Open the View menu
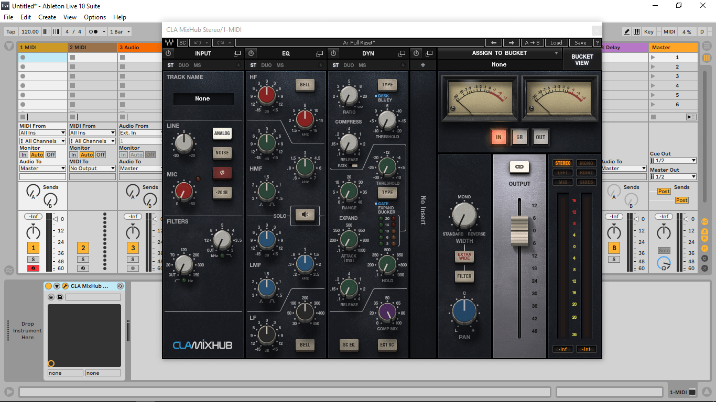This screenshot has height=402, width=716. tap(70, 17)
